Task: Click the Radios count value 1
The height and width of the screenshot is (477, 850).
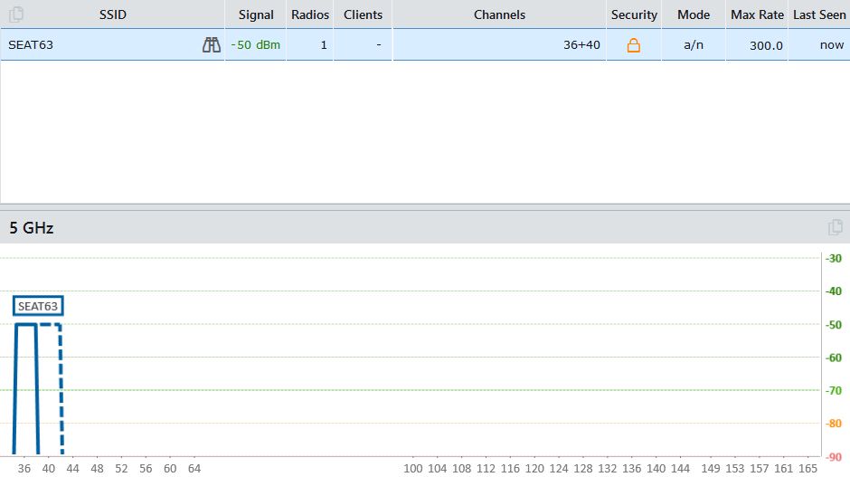Action: point(324,45)
